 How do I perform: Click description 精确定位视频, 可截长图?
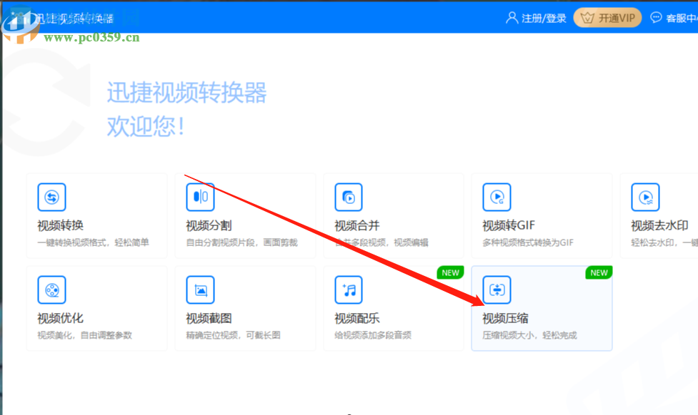tap(233, 335)
